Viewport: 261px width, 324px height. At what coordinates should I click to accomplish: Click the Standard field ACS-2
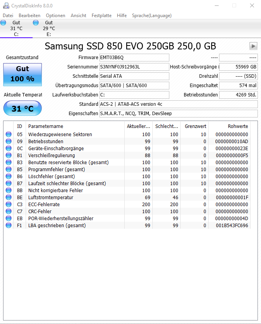pyautogui.click(x=179, y=104)
